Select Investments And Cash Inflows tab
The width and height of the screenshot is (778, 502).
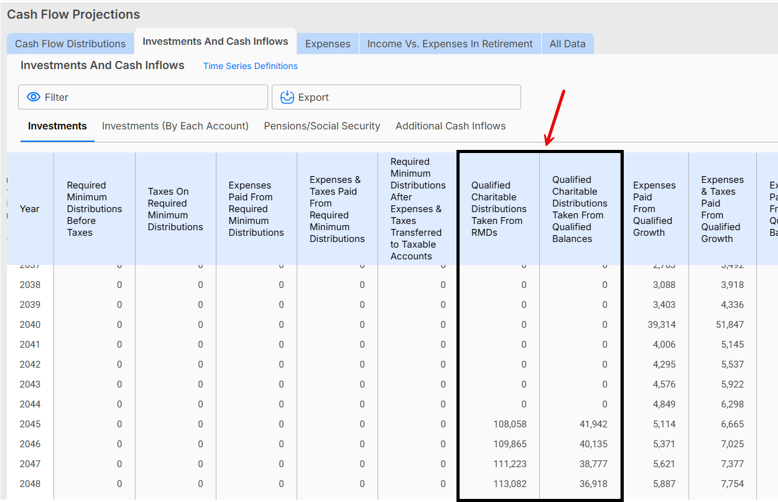(x=215, y=41)
